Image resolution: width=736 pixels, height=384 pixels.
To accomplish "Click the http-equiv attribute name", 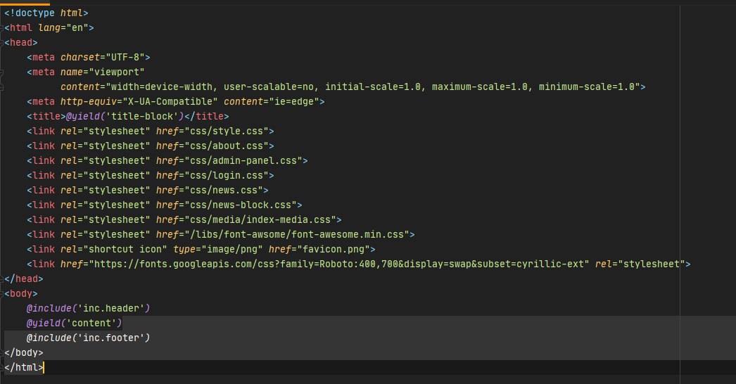I will [x=88, y=101].
